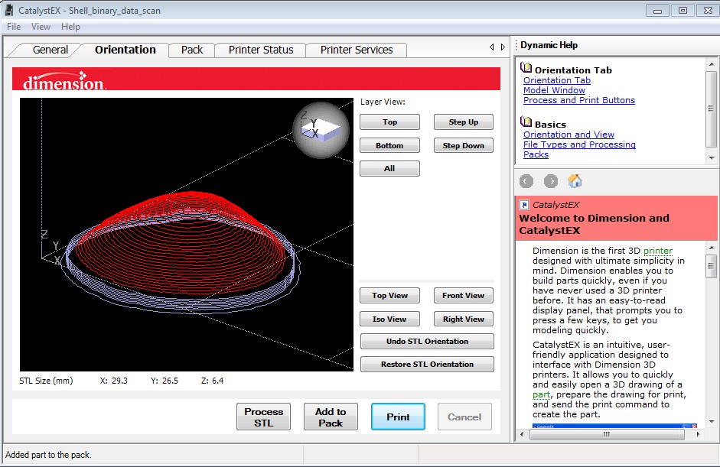The width and height of the screenshot is (720, 467).
Task: Click the Orientation Tab book icon
Action: [x=526, y=68]
